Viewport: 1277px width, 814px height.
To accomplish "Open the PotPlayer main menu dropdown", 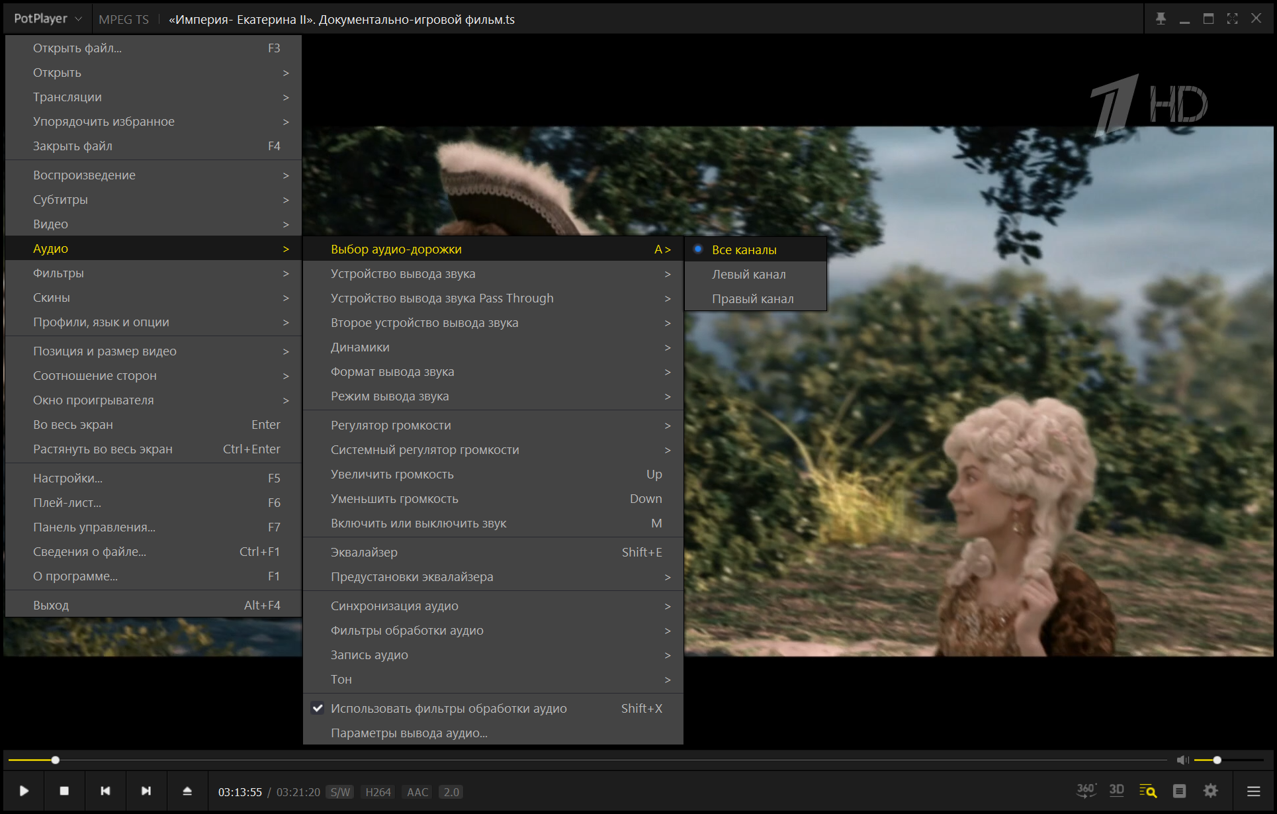I will click(48, 19).
